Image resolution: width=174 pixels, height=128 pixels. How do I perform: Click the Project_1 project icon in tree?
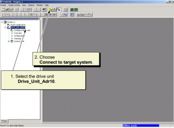(x=5, y=22)
